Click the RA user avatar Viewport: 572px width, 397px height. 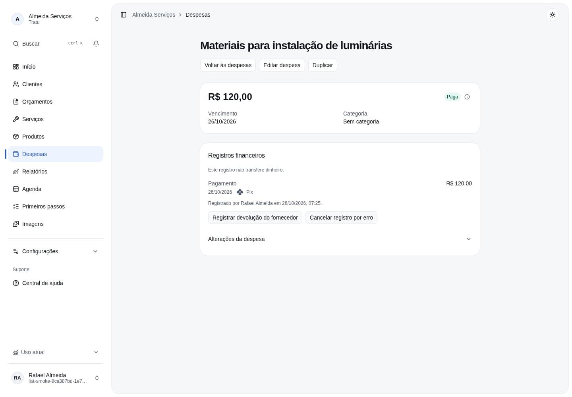pos(17,378)
